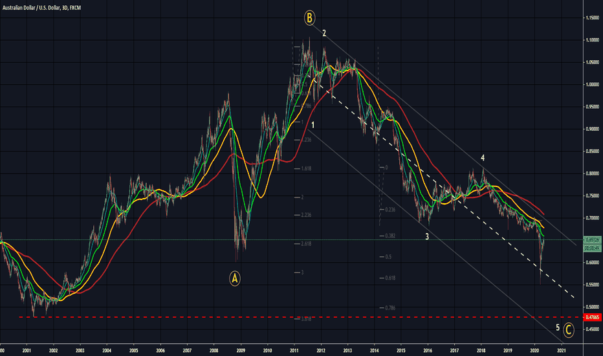Click the 2020 label on time axis
Image resolution: width=603 pixels, height=356 pixels.
534,351
